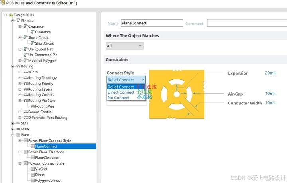Click the Fanout Control icon

point(26,112)
